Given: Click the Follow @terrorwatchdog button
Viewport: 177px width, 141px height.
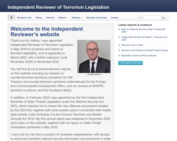Looking at the screenshot, I should [x=130, y=63].
